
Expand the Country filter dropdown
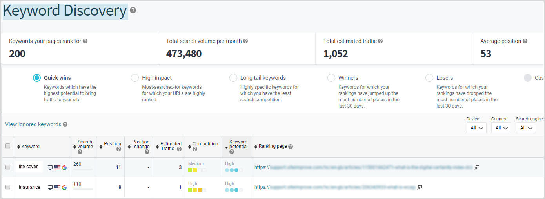pyautogui.click(x=501, y=128)
